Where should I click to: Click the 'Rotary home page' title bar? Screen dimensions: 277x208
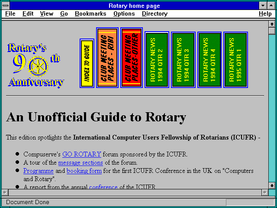[134, 6]
